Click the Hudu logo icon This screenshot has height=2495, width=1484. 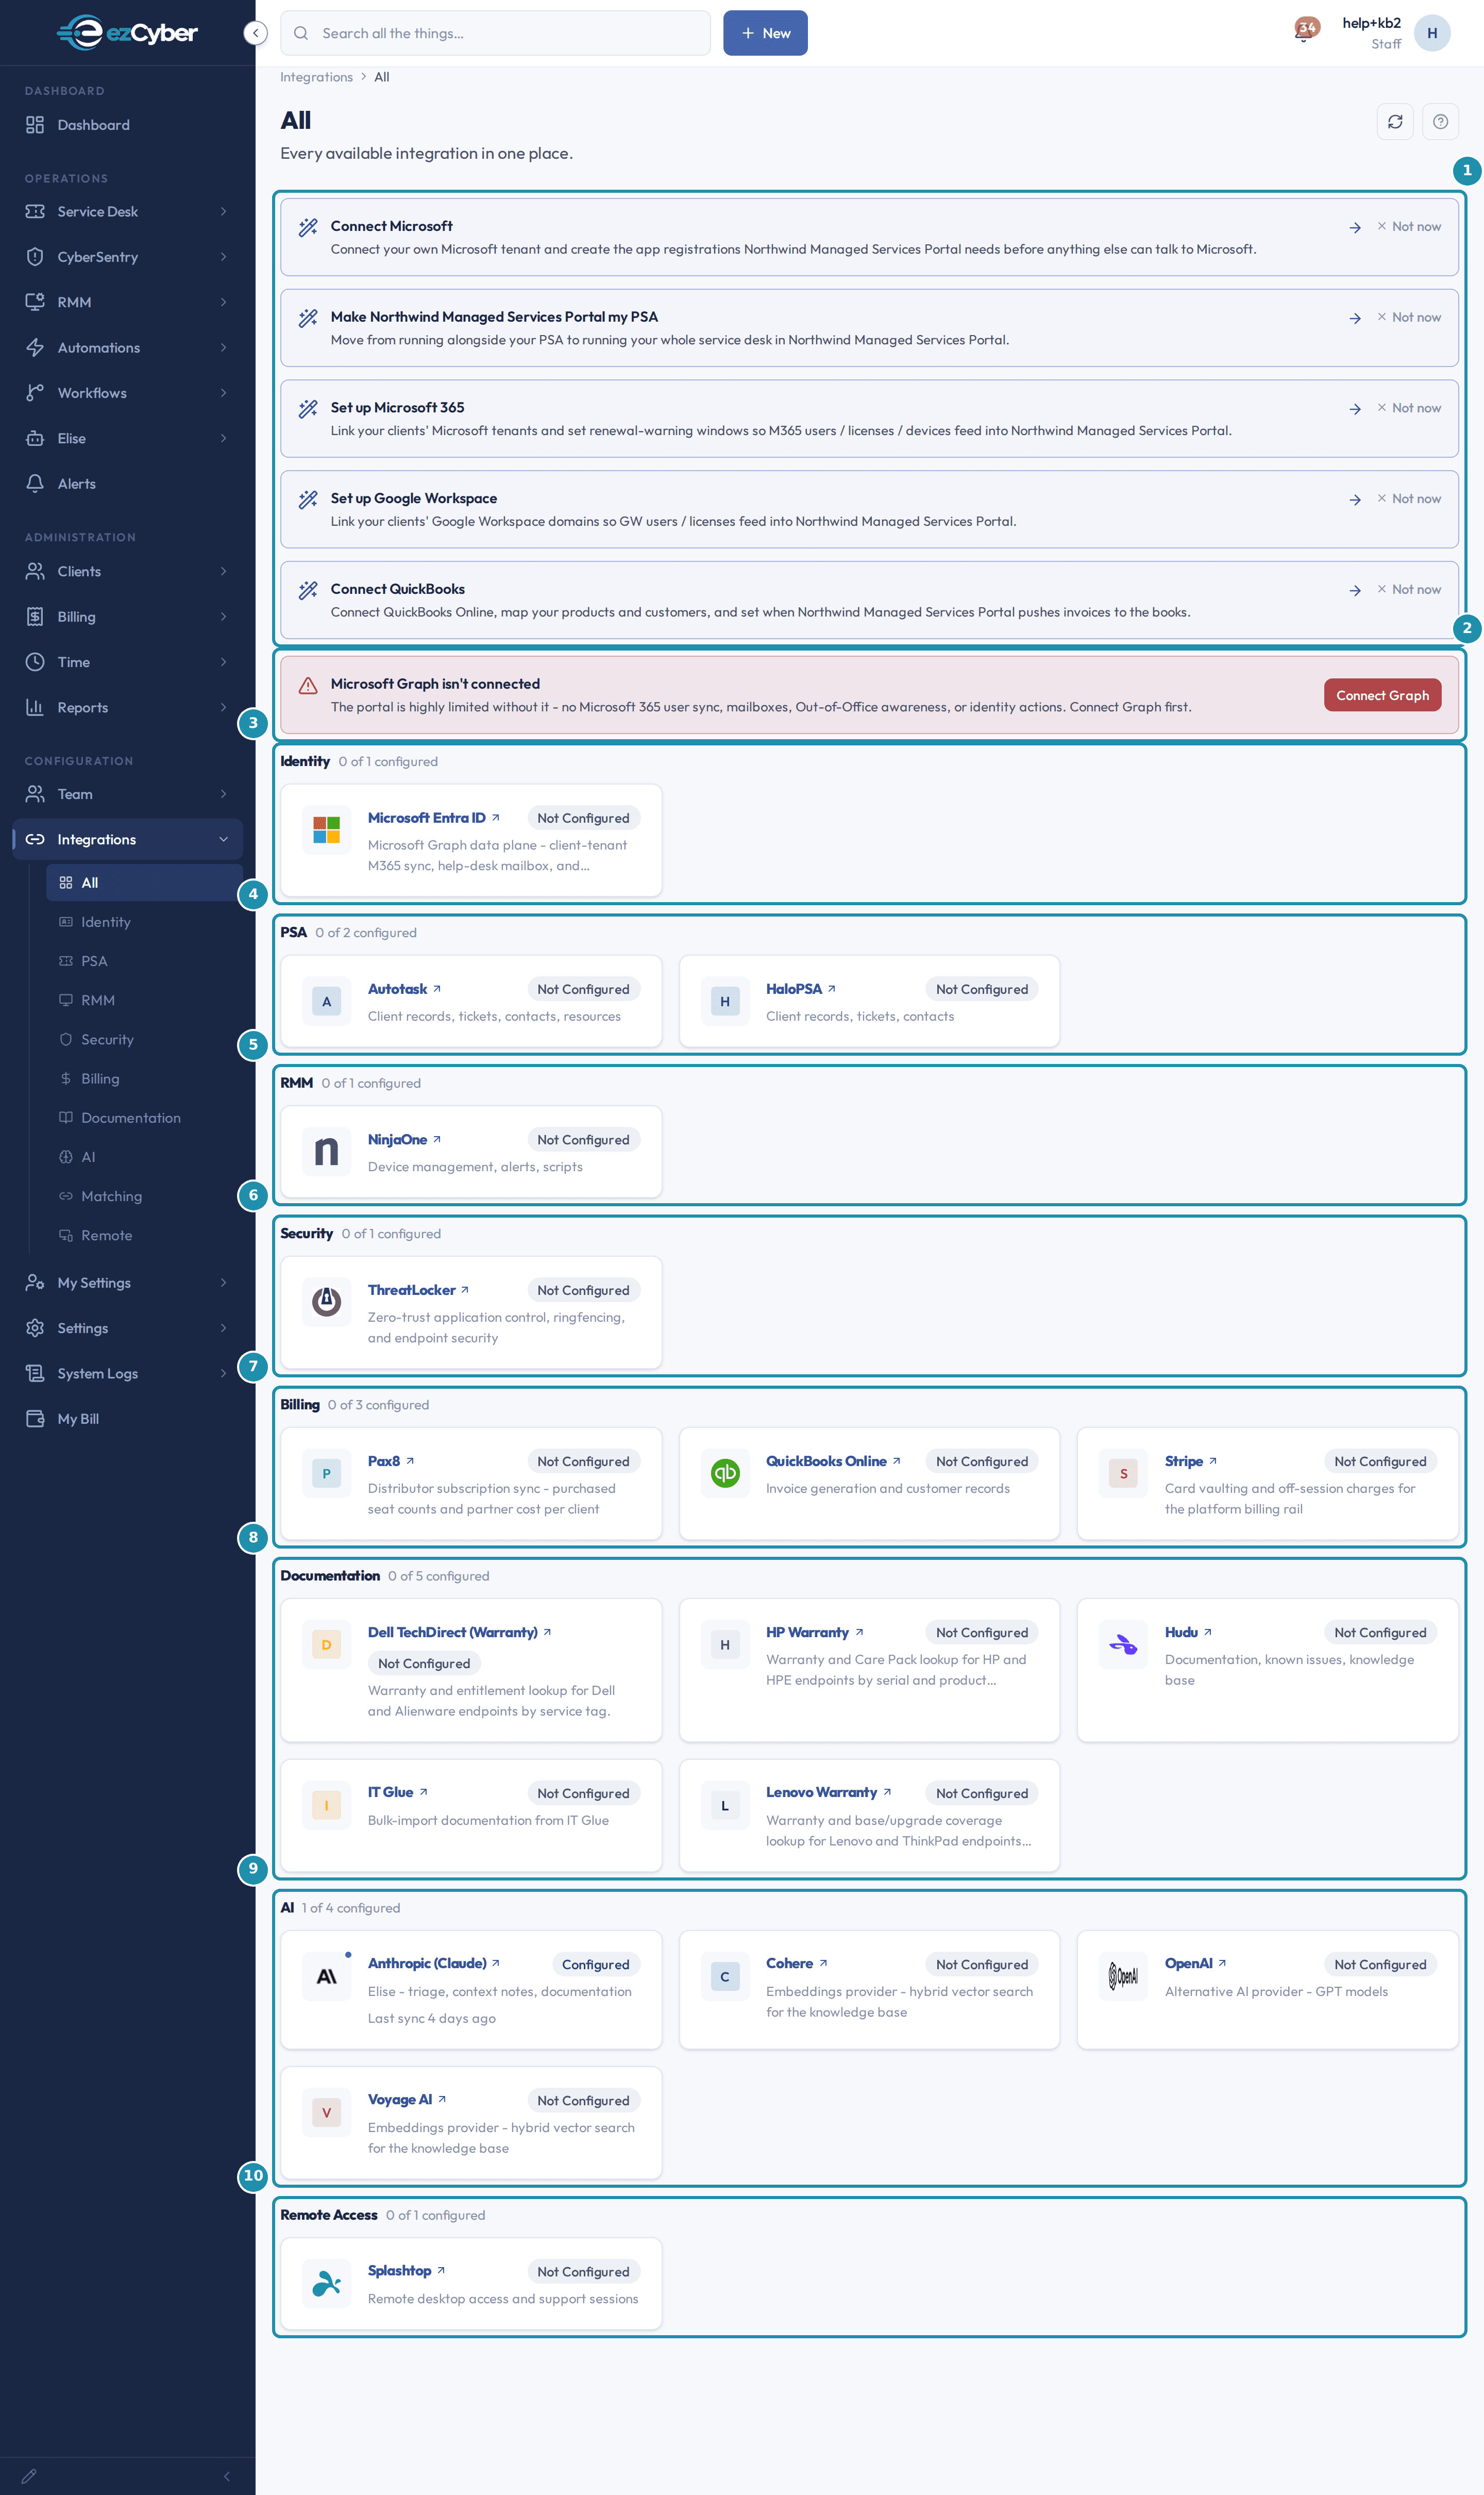click(x=1123, y=1644)
